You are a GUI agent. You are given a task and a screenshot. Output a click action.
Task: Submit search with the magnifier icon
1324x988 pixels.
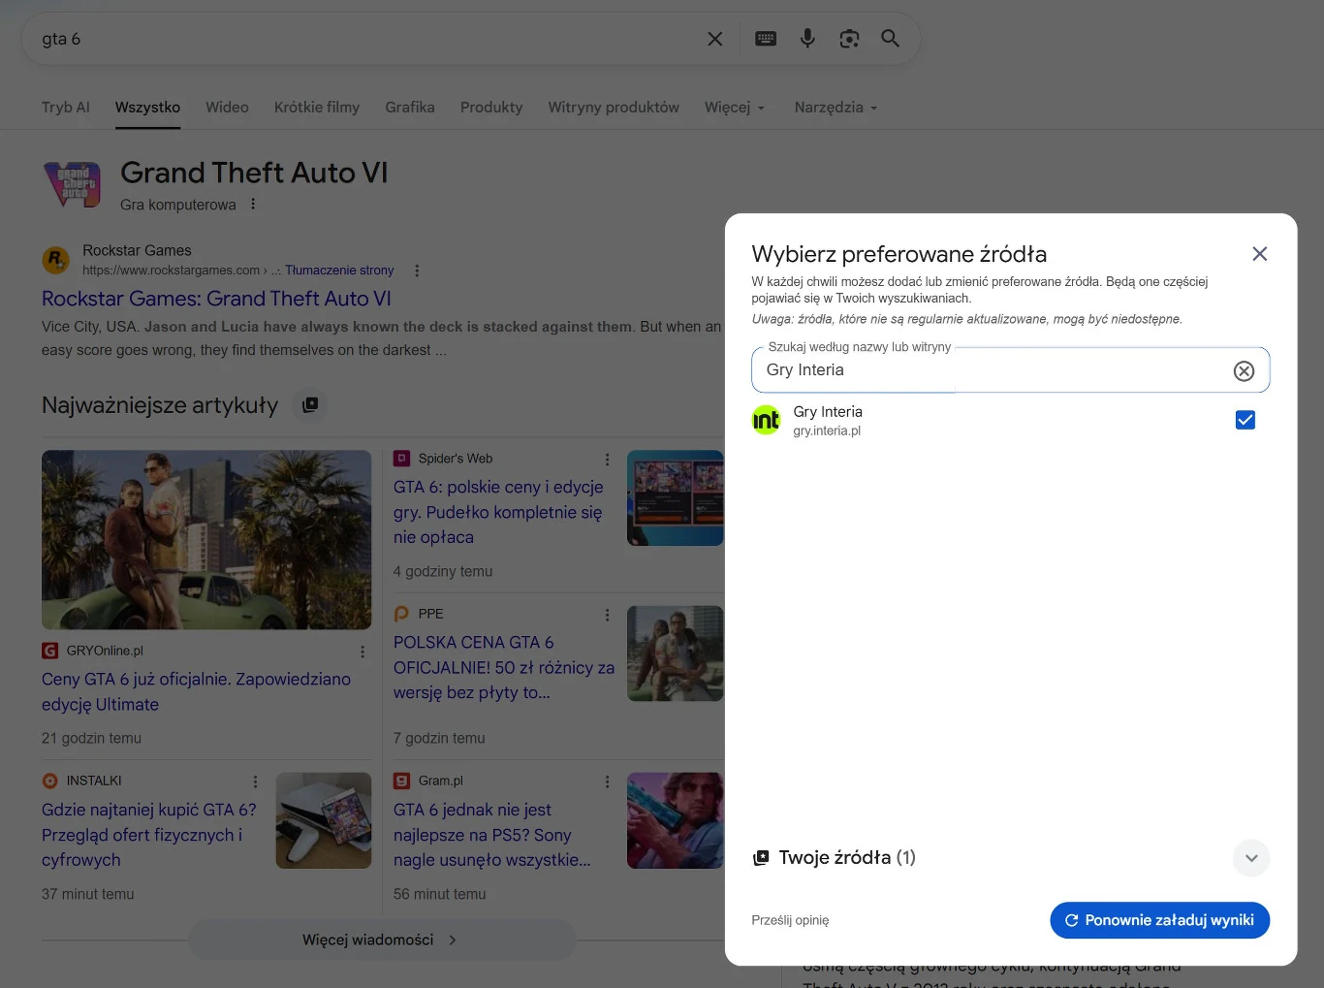pyautogui.click(x=890, y=39)
